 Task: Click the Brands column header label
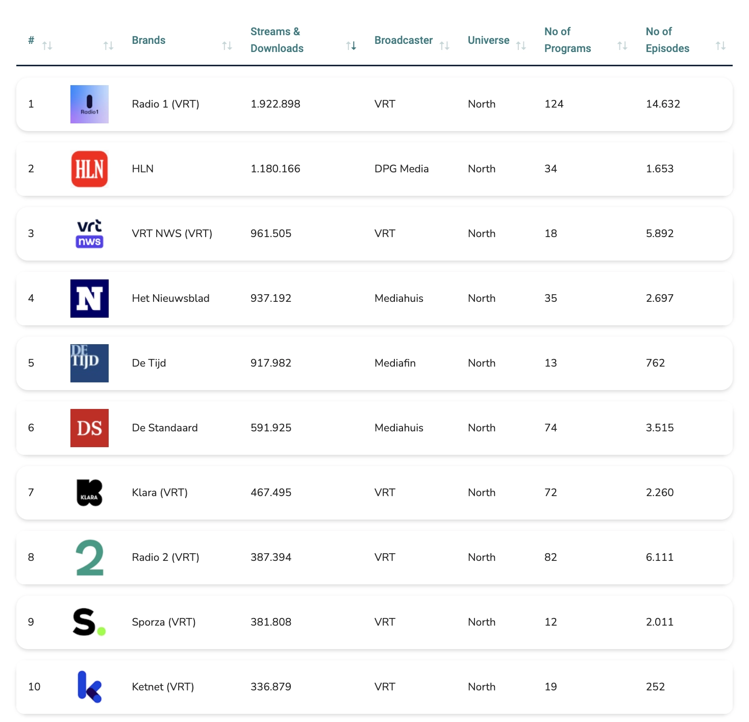point(148,40)
